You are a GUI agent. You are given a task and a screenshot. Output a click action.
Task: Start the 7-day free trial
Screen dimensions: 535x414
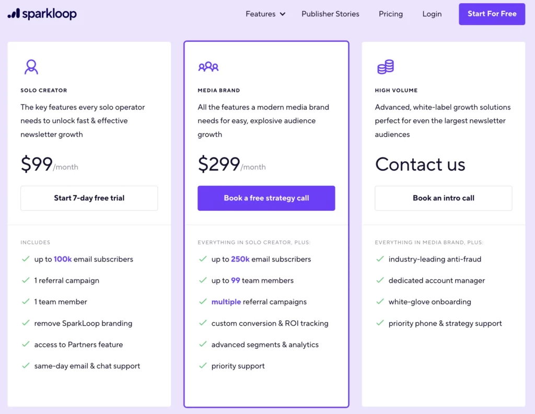89,198
